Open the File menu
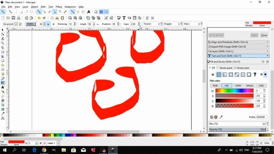Image resolution: width=274 pixels, height=154 pixels. [x=3, y=7]
